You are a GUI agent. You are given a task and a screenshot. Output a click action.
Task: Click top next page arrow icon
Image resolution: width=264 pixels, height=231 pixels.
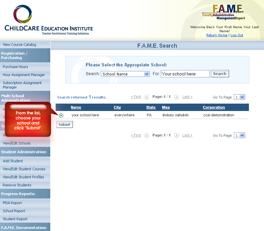(x=177, y=97)
